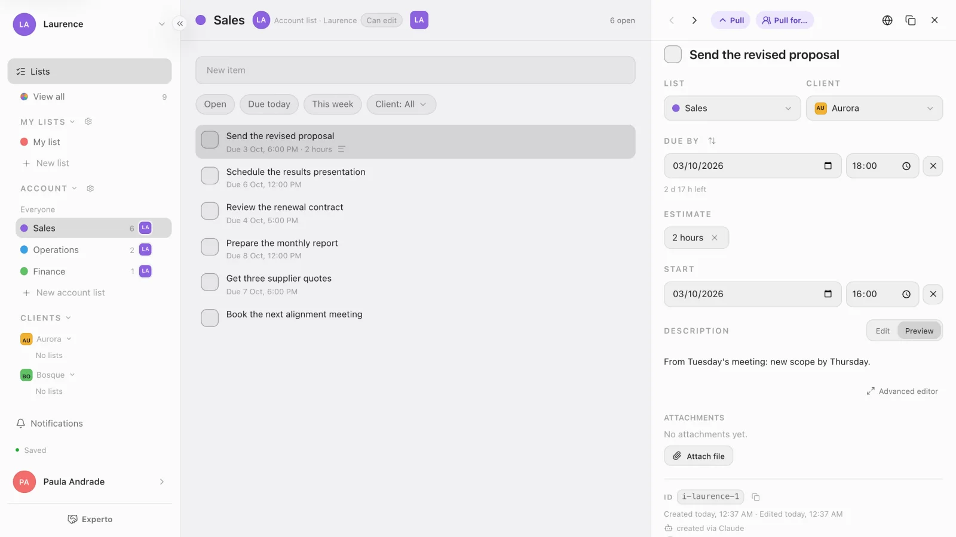Image resolution: width=956 pixels, height=537 pixels.
Task: Clear the due by date
Action: pyautogui.click(x=933, y=166)
